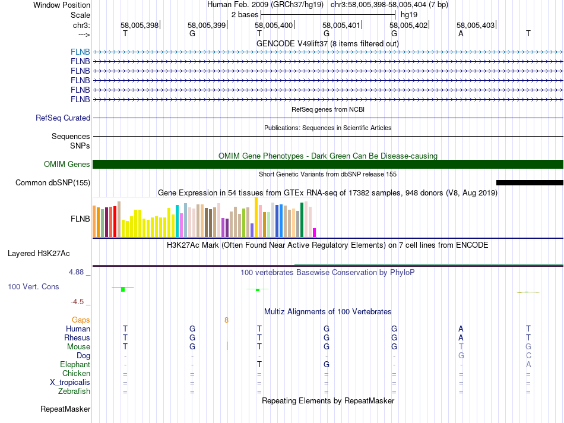
Task: Click the Elephant species label
Action: click(x=75, y=364)
